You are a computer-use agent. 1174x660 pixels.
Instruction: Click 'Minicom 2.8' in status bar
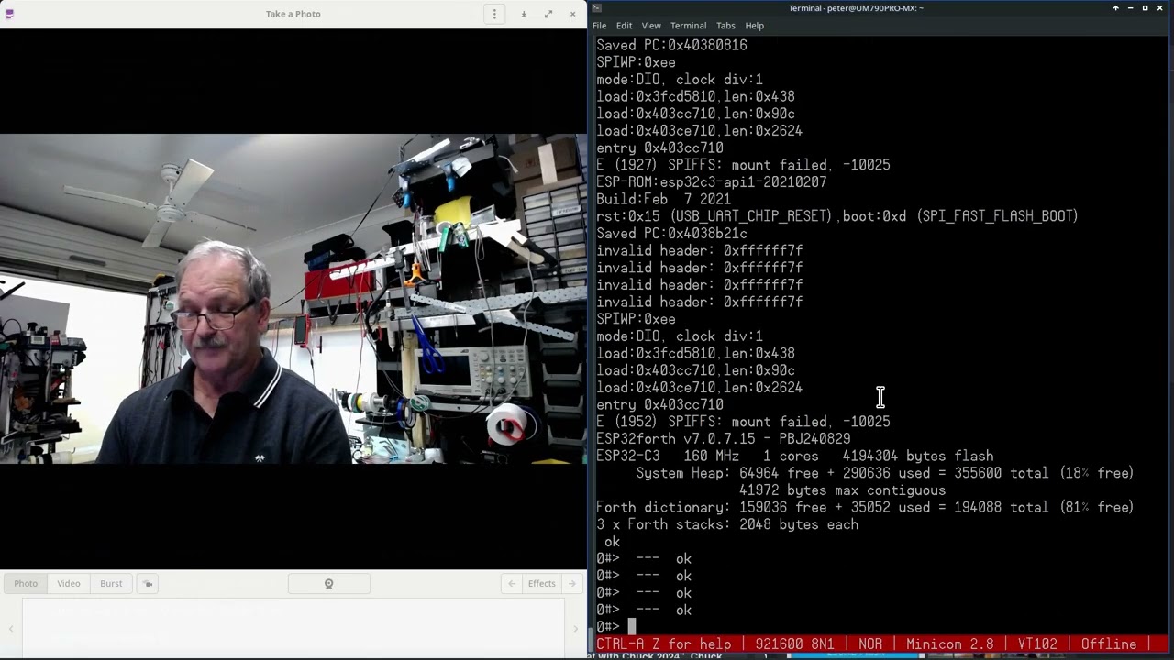point(949,644)
